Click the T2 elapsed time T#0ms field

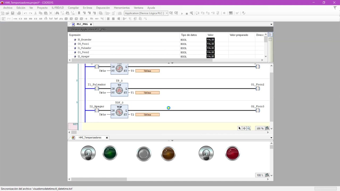pyautogui.click(x=147, y=115)
